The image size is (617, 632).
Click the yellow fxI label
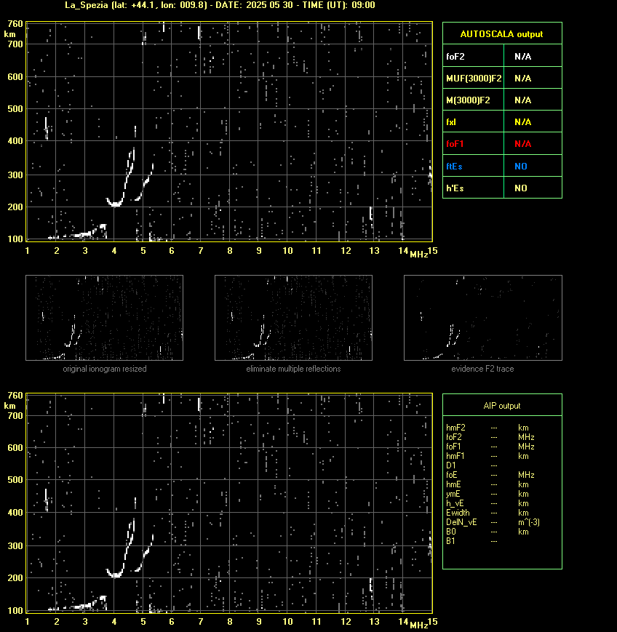pos(451,121)
